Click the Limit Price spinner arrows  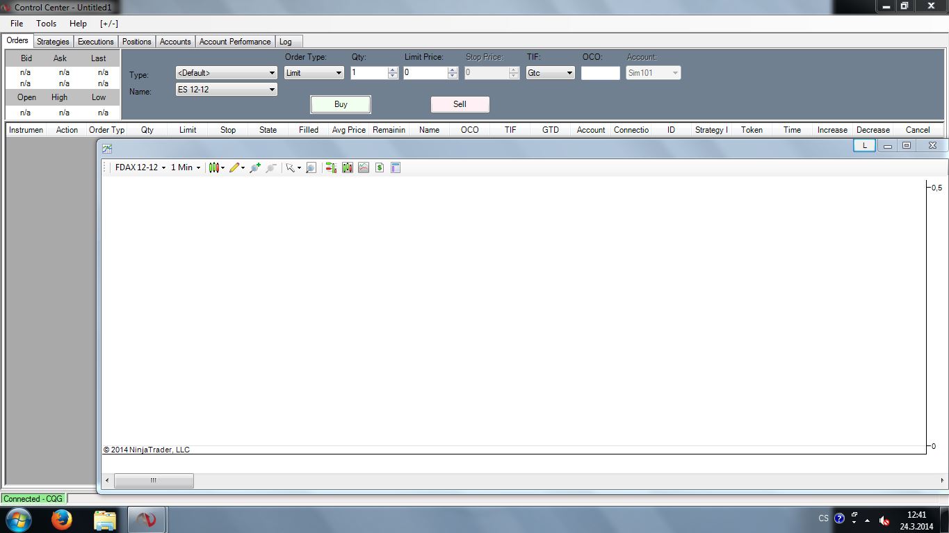pyautogui.click(x=453, y=73)
